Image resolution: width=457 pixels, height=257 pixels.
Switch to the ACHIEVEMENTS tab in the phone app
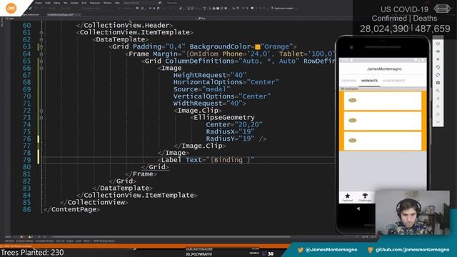(393, 81)
